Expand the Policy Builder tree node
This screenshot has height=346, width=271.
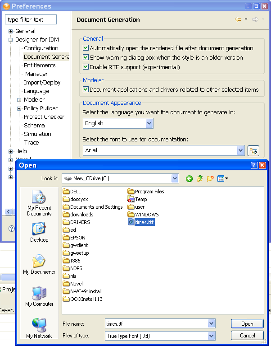[x=19, y=108]
